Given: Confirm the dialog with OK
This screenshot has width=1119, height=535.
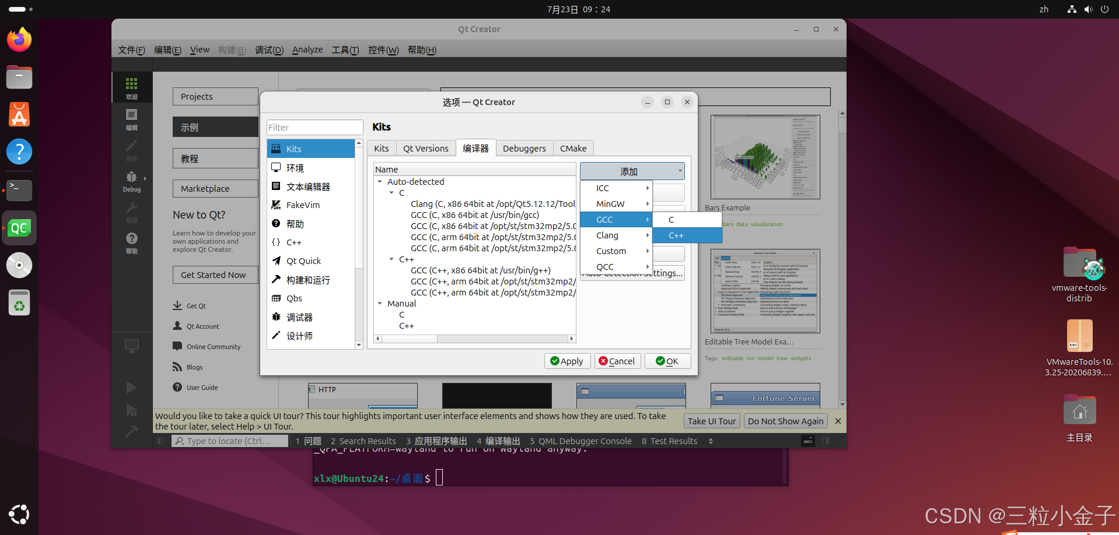Looking at the screenshot, I should coord(667,361).
